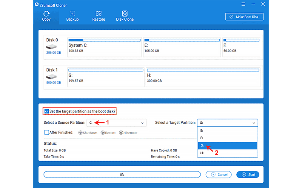Click the Cancel button
This screenshot has height=188, width=302.
point(219,174)
